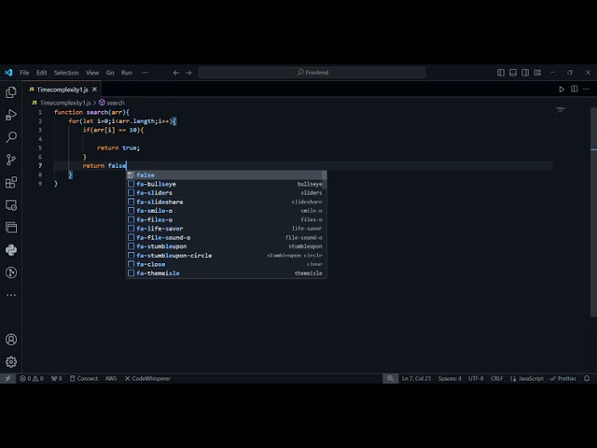This screenshot has height=448, width=597.
Task: Toggle the primary side bar layout icon
Action: click(x=501, y=73)
